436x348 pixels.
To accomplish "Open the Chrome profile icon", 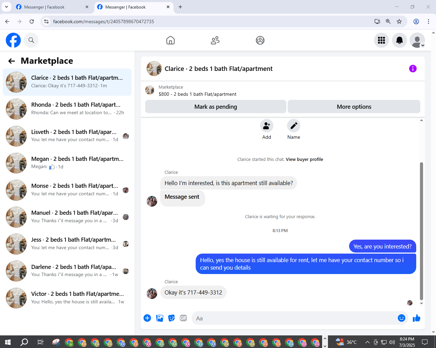I will [x=416, y=21].
